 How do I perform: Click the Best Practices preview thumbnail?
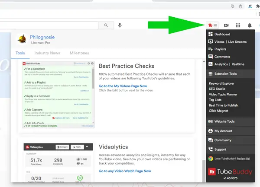(58, 95)
